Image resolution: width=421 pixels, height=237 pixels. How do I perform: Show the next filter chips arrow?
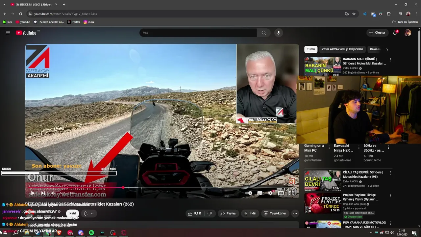(387, 50)
